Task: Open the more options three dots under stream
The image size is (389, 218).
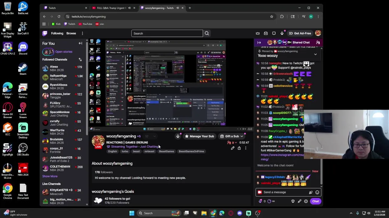Action: point(246,148)
